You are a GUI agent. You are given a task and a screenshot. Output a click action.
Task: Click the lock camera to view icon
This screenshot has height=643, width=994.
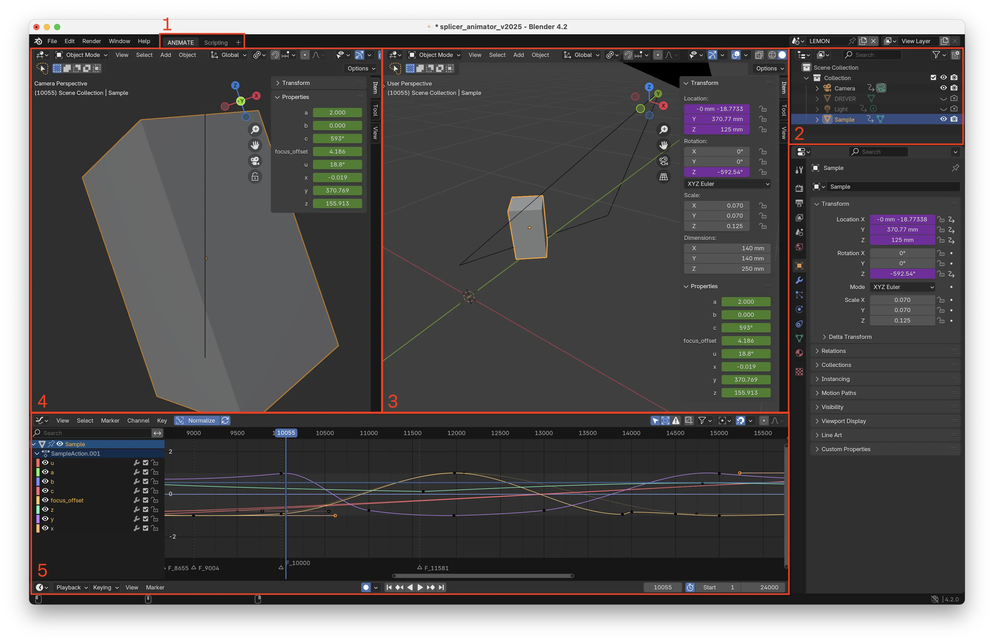(255, 177)
